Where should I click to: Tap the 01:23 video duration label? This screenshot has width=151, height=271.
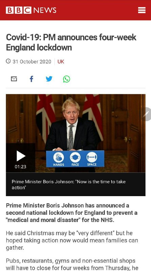click(20, 167)
